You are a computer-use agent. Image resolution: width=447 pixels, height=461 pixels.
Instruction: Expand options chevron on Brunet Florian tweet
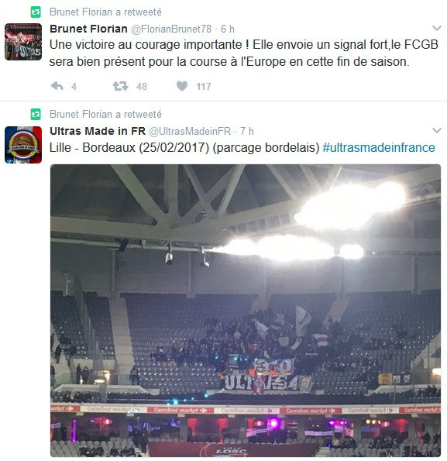tap(437, 28)
